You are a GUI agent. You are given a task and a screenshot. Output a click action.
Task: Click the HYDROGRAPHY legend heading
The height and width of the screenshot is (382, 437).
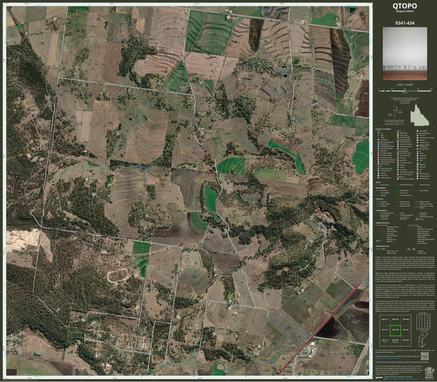click(x=382, y=211)
